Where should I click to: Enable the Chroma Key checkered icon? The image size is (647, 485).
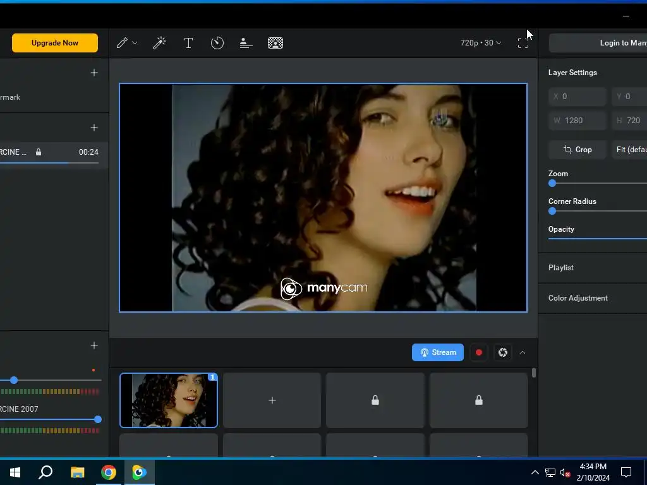point(275,43)
